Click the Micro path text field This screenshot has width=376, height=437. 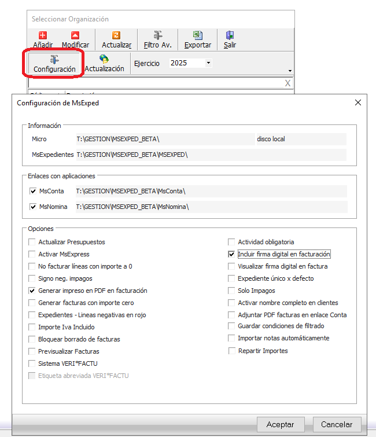[165, 139]
